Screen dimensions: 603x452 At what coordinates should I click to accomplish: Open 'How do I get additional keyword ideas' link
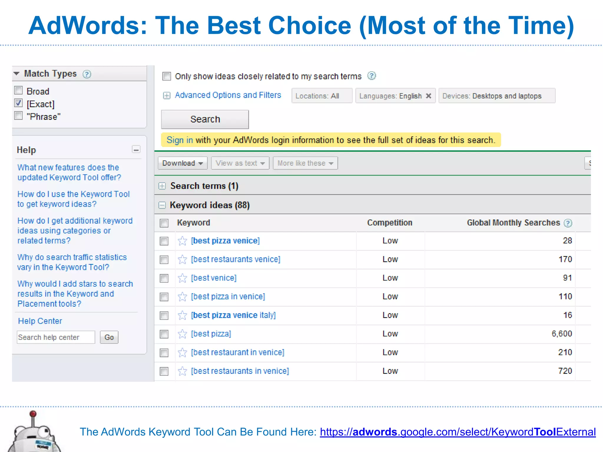[x=75, y=231]
